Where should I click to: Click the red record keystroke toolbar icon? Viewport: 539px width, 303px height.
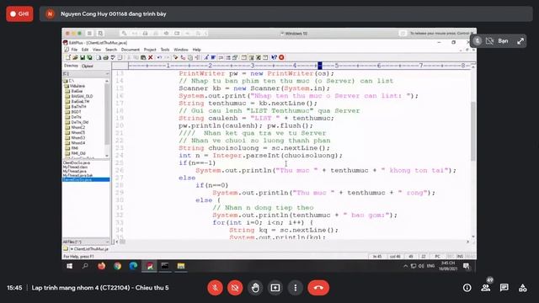point(281,57)
